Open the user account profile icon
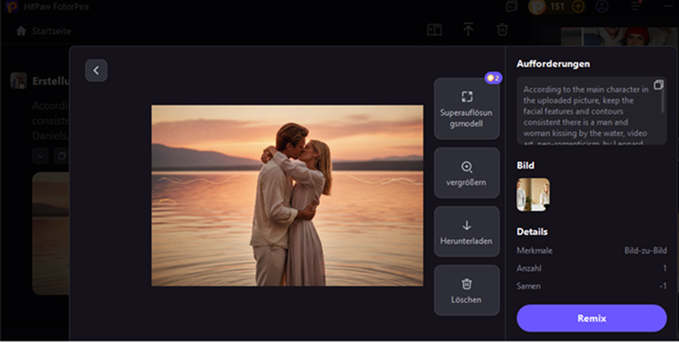The width and height of the screenshot is (679, 342). [603, 7]
